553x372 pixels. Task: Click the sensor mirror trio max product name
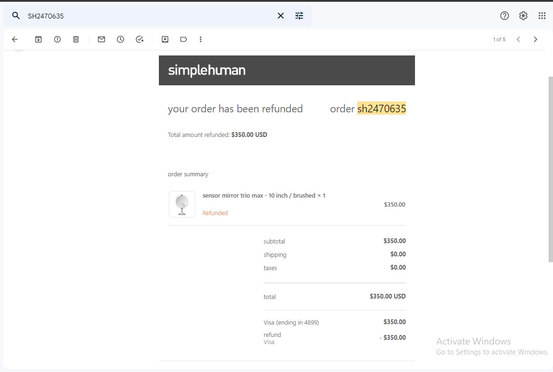click(x=264, y=196)
